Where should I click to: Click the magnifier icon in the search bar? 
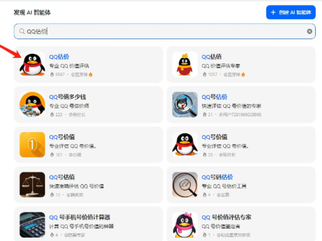(x=22, y=31)
